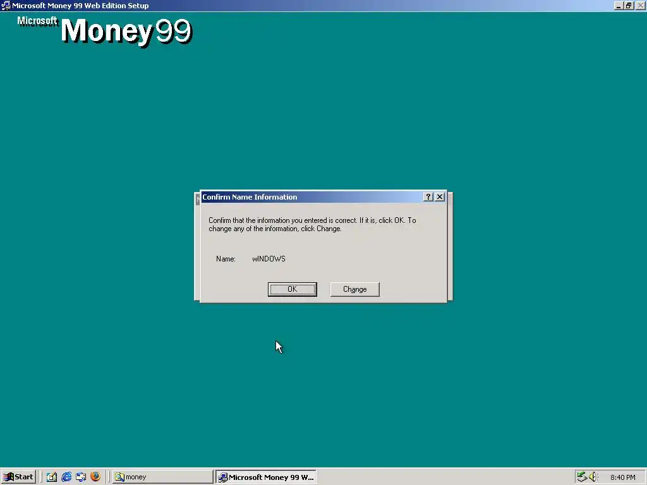Click the "Name:" label in dialog
647x485 pixels.
pos(226,258)
